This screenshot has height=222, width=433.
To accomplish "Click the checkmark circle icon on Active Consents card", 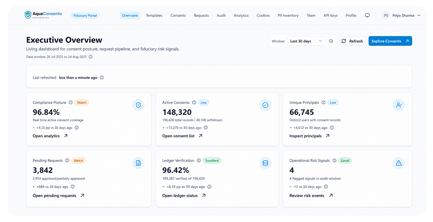I will coord(265,105).
